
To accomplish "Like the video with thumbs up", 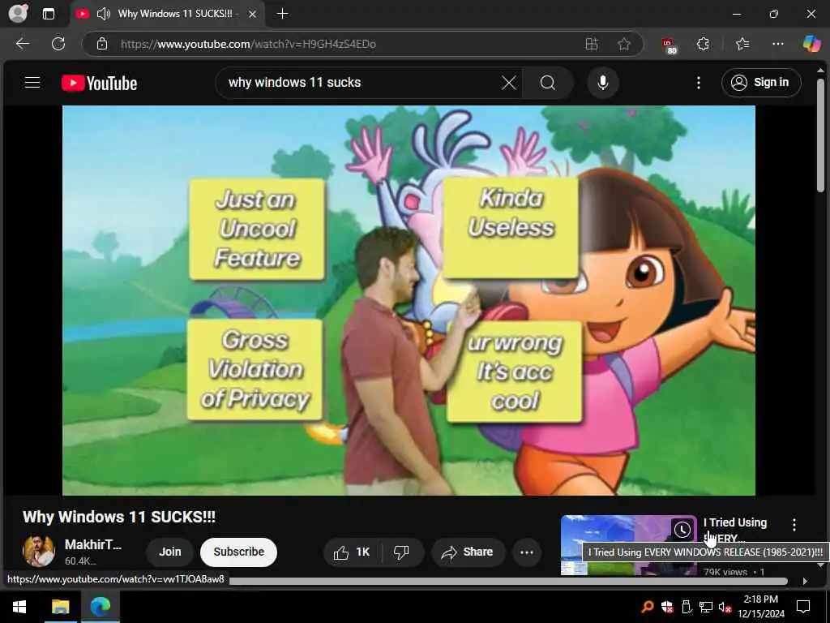I will [x=352, y=552].
